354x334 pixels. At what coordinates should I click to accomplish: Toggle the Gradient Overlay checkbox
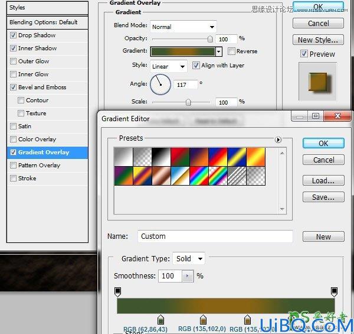point(14,152)
